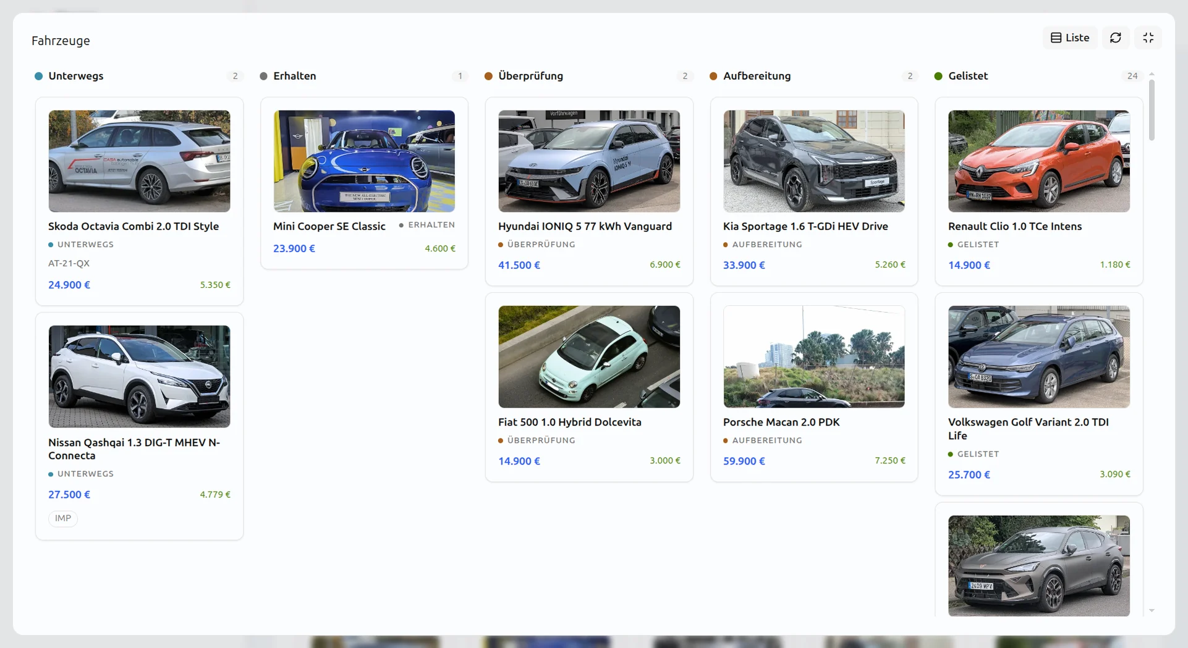This screenshot has width=1188, height=648.
Task: Click ERHALTEN status on Mini Cooper card
Action: pyautogui.click(x=427, y=225)
